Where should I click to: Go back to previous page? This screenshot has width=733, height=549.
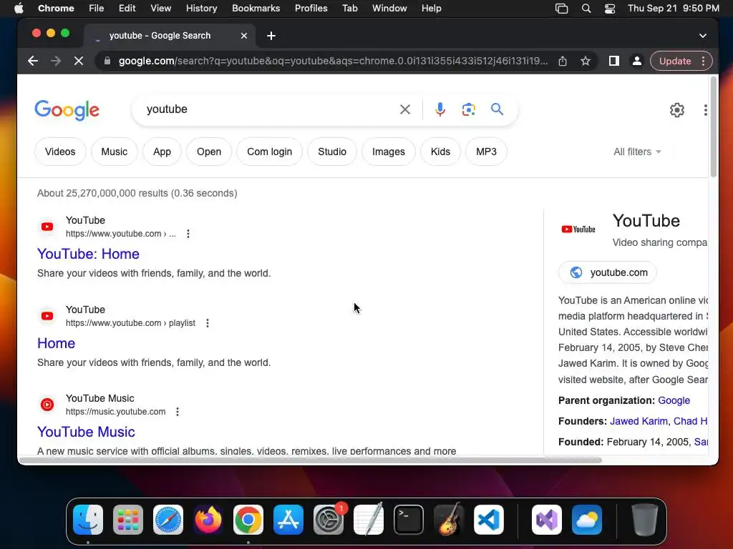click(33, 61)
